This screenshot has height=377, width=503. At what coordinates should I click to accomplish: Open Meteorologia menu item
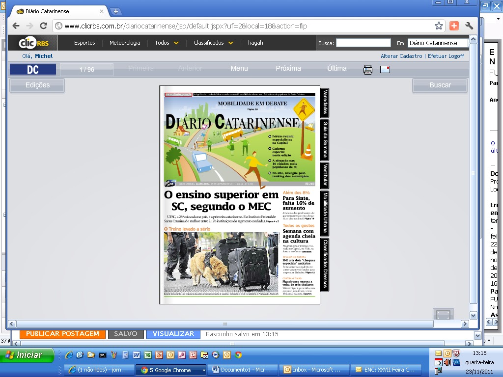pyautogui.click(x=125, y=43)
